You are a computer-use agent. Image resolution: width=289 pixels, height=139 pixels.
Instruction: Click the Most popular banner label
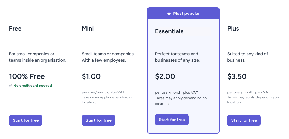pyautogui.click(x=186, y=14)
